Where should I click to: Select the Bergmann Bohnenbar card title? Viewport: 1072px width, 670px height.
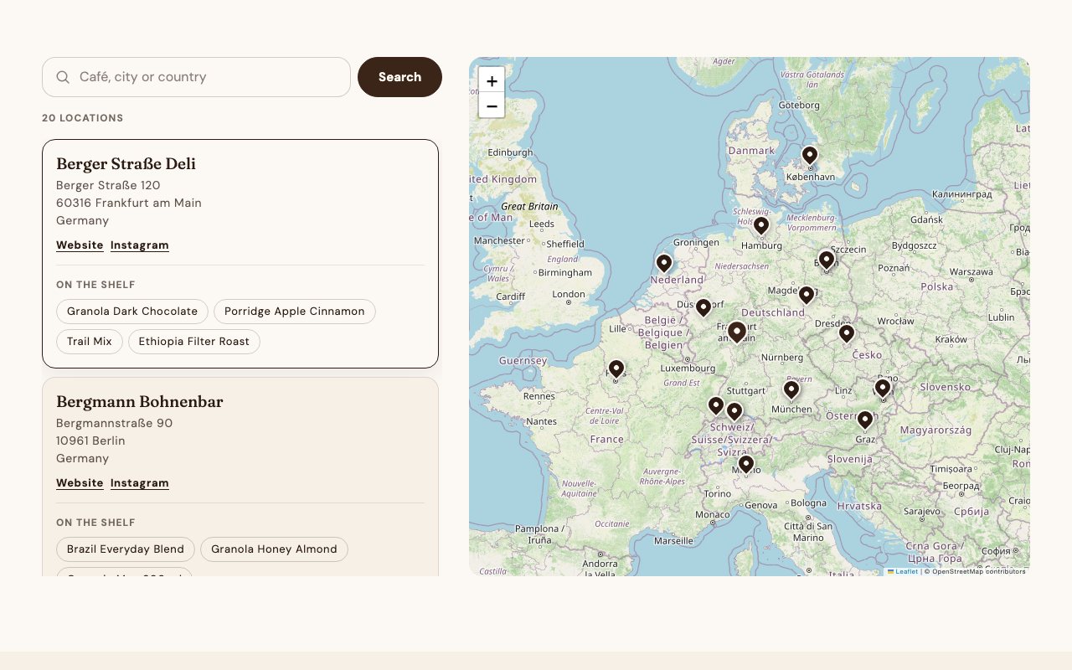pyautogui.click(x=140, y=402)
